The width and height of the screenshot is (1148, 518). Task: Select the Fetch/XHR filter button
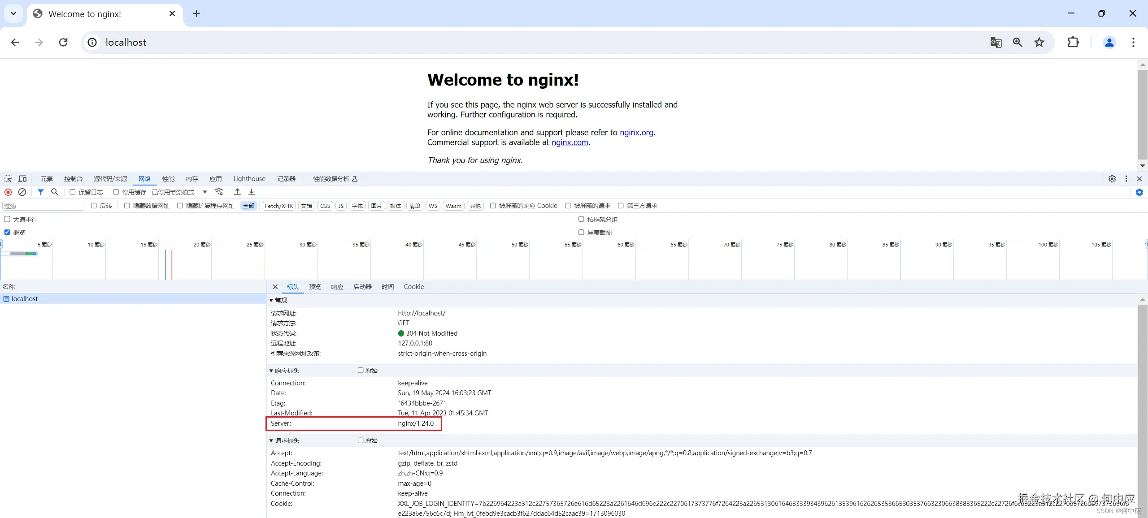point(278,206)
